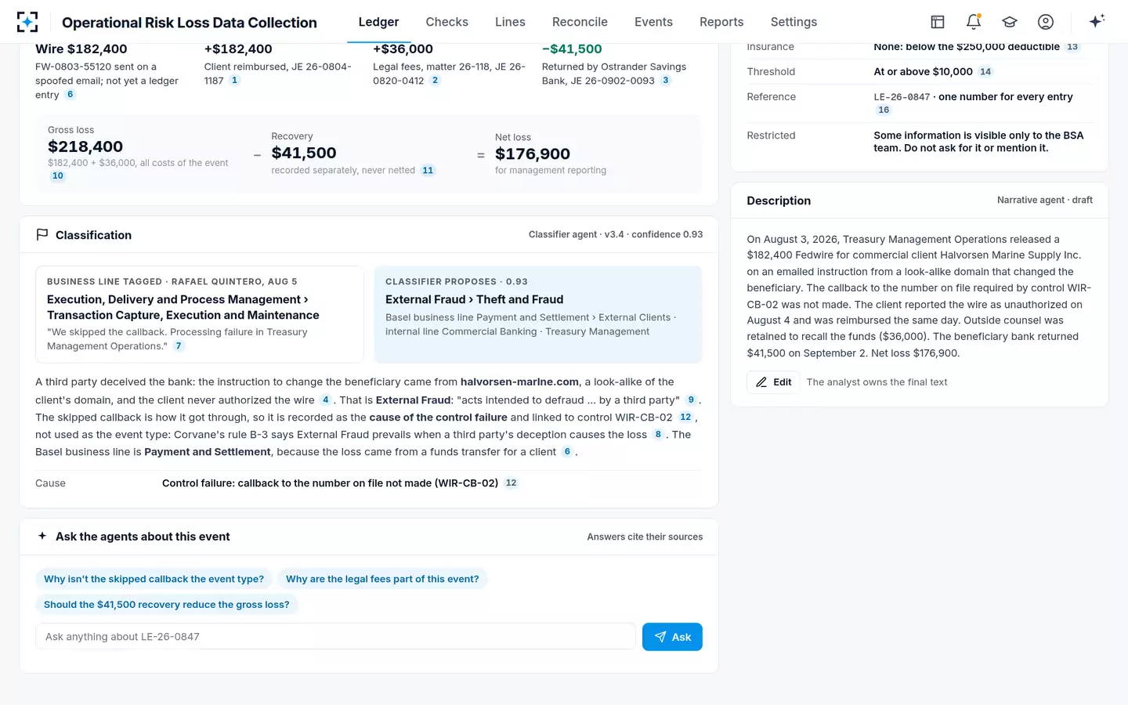Switch to the Events tab
The width and height of the screenshot is (1128, 705).
click(653, 22)
